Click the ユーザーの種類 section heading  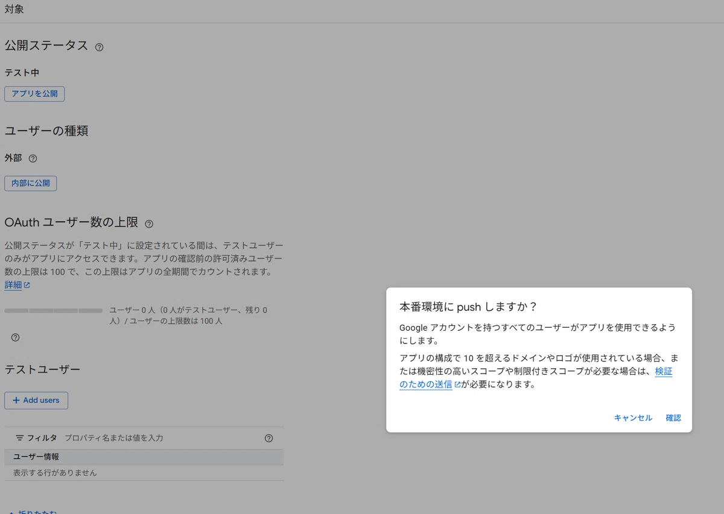coord(46,131)
